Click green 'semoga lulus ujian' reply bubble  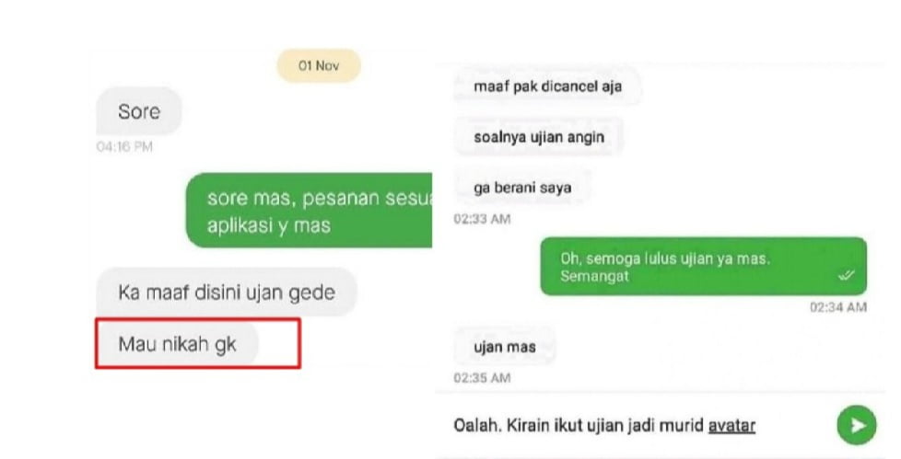tap(703, 267)
